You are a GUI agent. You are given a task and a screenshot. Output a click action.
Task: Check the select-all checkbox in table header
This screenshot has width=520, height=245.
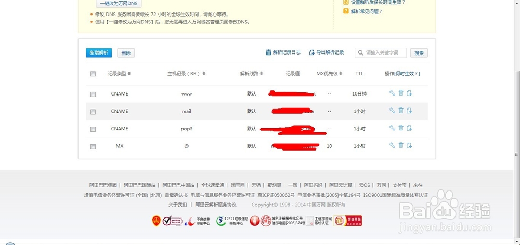(93, 74)
